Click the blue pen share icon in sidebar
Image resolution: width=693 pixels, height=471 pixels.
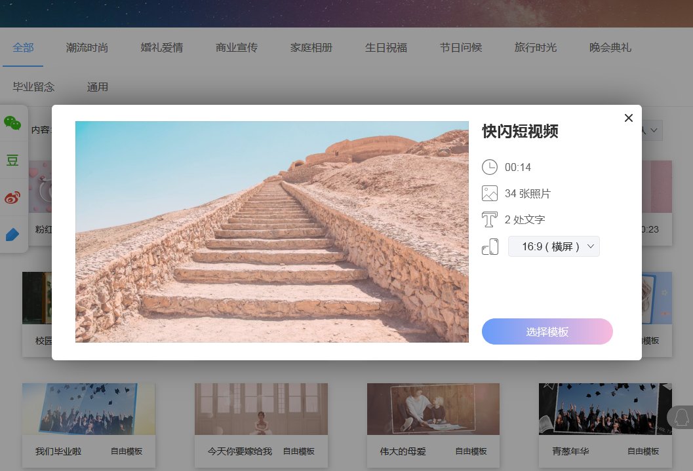pyautogui.click(x=13, y=234)
